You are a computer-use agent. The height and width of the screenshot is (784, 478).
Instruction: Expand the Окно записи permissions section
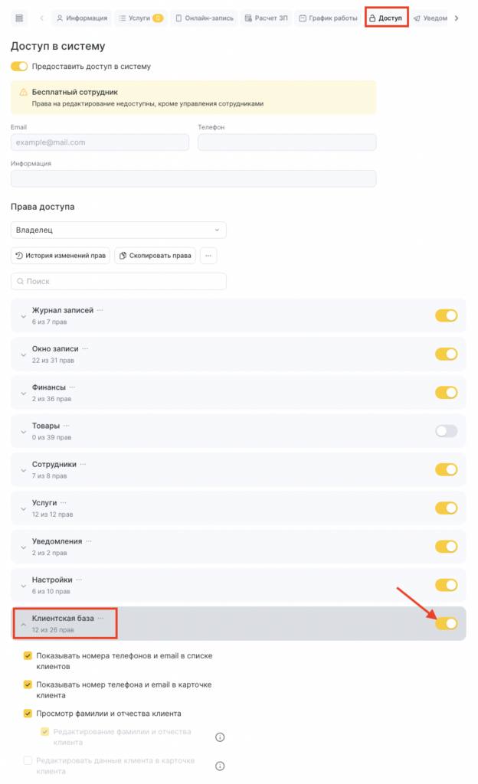pyautogui.click(x=22, y=354)
